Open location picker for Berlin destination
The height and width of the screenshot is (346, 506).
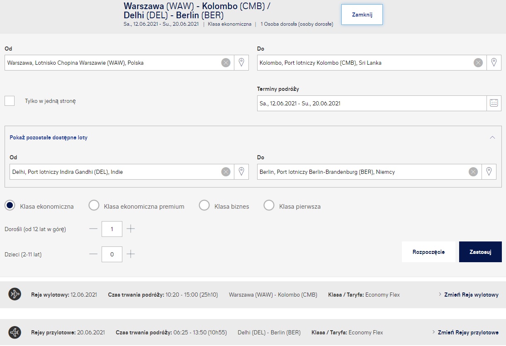tap(489, 172)
